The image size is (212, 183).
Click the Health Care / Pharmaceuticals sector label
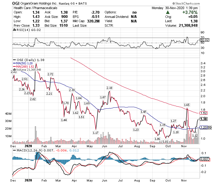tap(35, 8)
